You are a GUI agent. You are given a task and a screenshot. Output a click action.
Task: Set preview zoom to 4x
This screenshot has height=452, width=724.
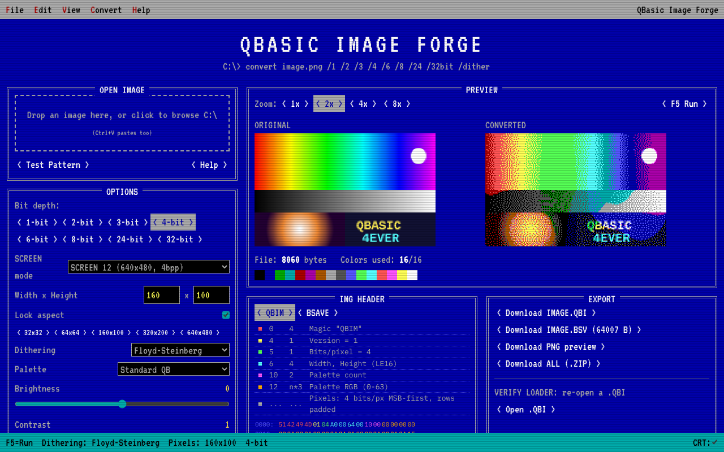pyautogui.click(x=363, y=103)
